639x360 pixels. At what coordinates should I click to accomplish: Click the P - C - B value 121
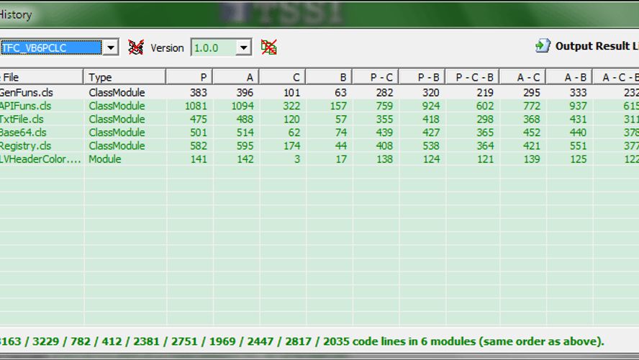coord(485,159)
